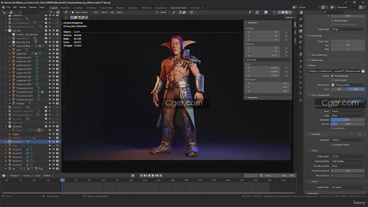
Task: Expand the Point.002 tree item
Action: pyautogui.click(x=6, y=153)
